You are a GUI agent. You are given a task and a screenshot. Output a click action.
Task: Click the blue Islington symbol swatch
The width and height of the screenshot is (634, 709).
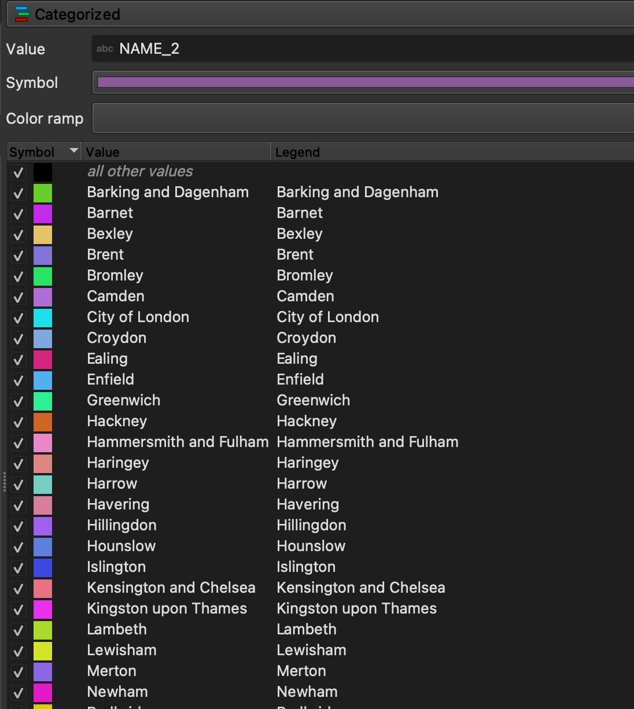coord(43,568)
